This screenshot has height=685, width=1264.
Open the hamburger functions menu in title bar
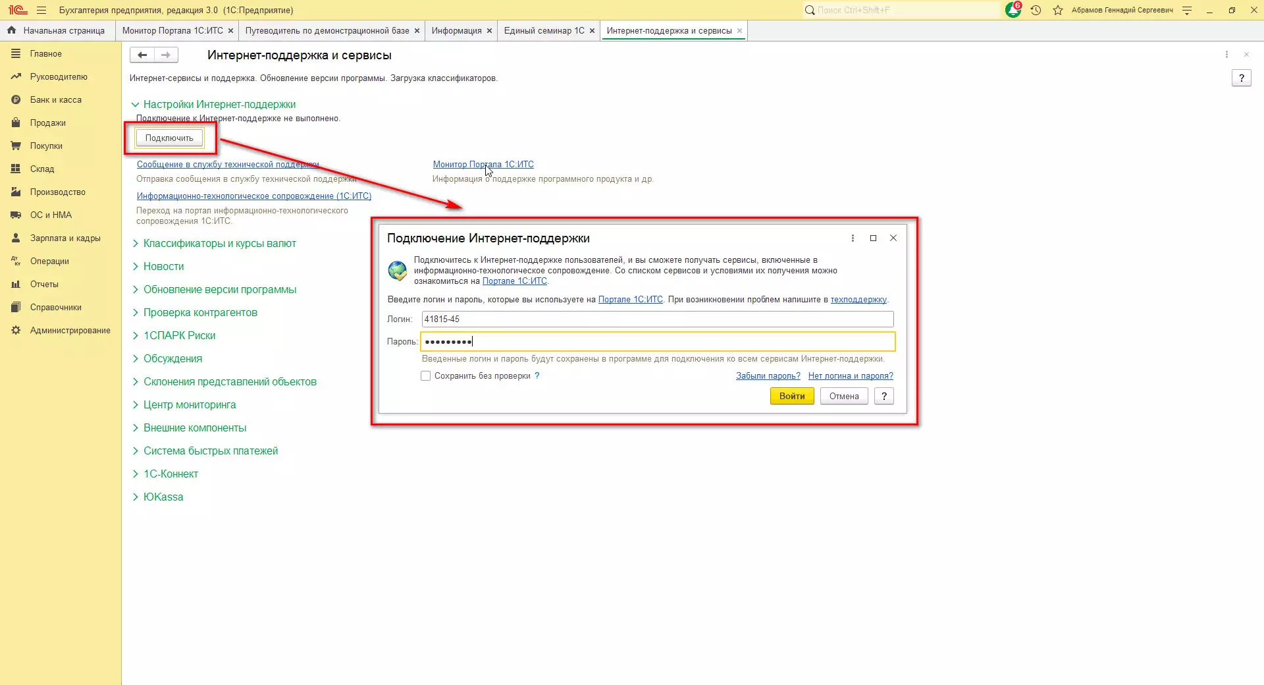41,10
